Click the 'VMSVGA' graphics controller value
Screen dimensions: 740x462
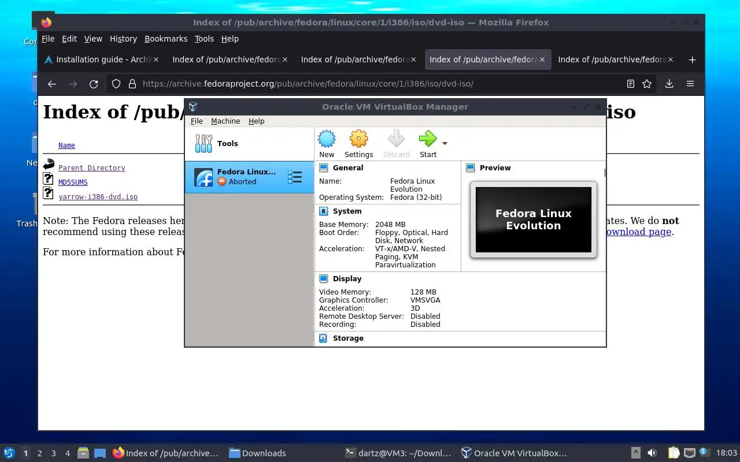click(x=425, y=300)
